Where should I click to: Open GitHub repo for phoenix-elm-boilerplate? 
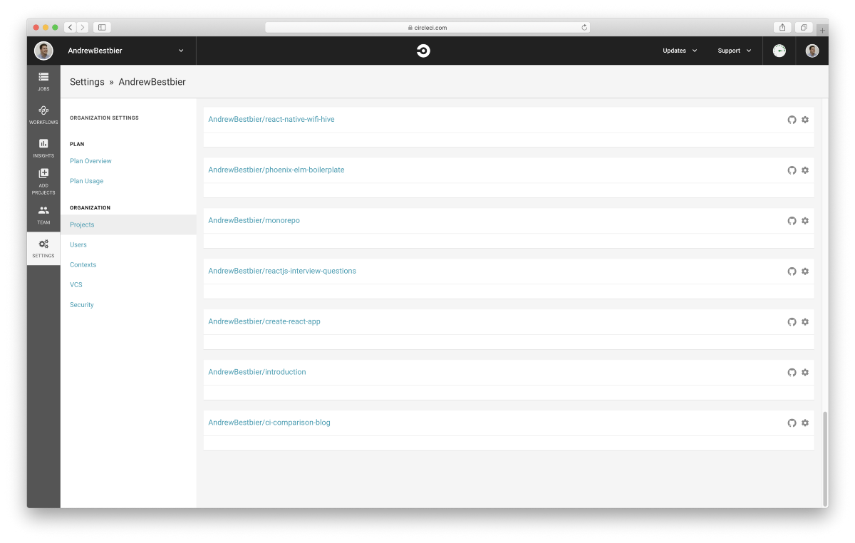click(x=792, y=170)
